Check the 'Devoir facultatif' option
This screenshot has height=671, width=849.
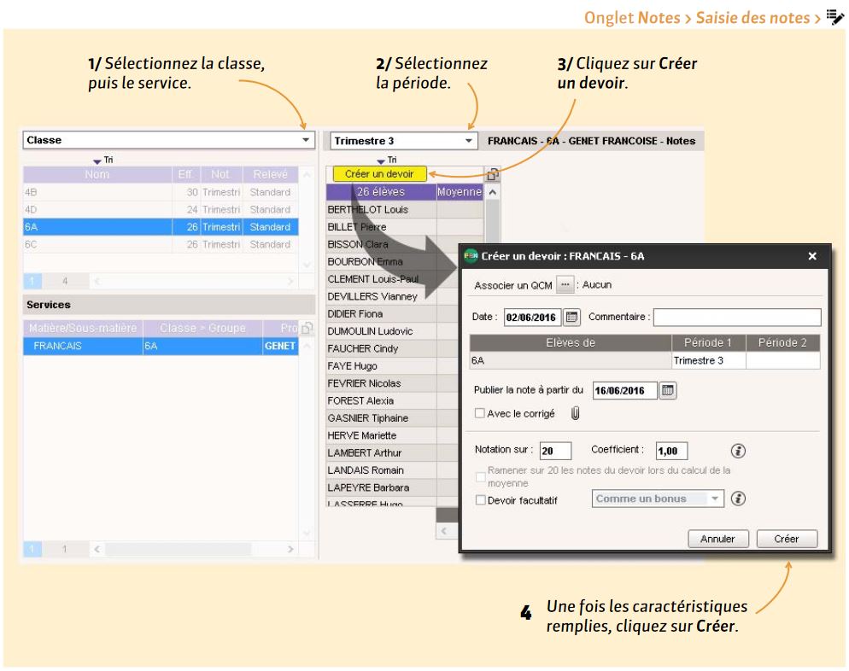[479, 499]
